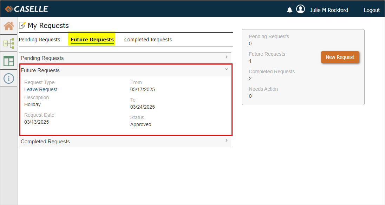Click the information sidebar icon
385x205 pixels.
8,78
